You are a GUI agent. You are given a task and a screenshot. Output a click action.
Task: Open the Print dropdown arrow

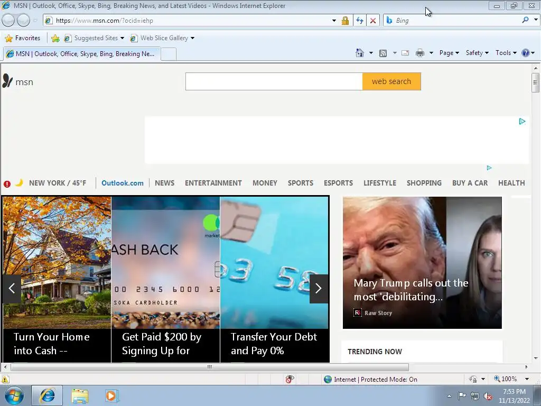tap(431, 53)
